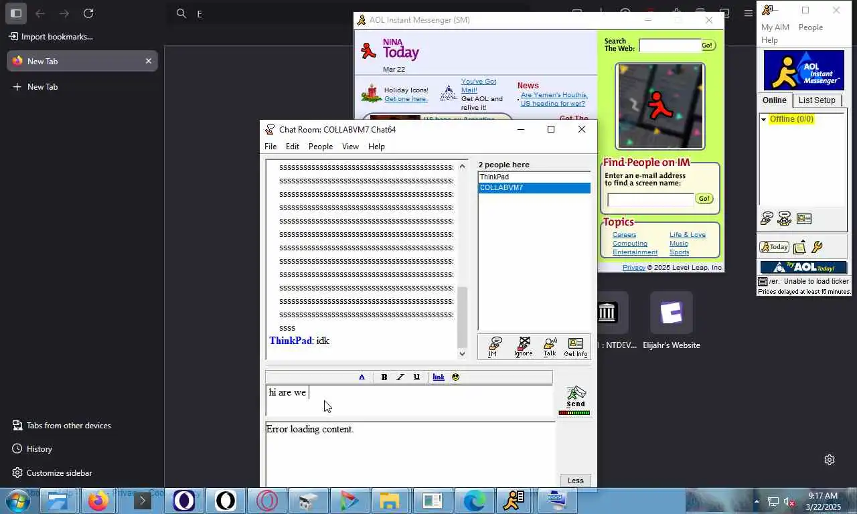Open the text color picker (A) in chat
Screen dimensions: 857x514
[362, 377]
